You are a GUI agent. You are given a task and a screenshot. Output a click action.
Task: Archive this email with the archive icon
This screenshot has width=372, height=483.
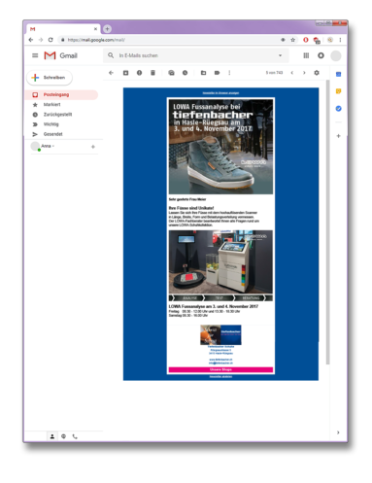tap(125, 73)
